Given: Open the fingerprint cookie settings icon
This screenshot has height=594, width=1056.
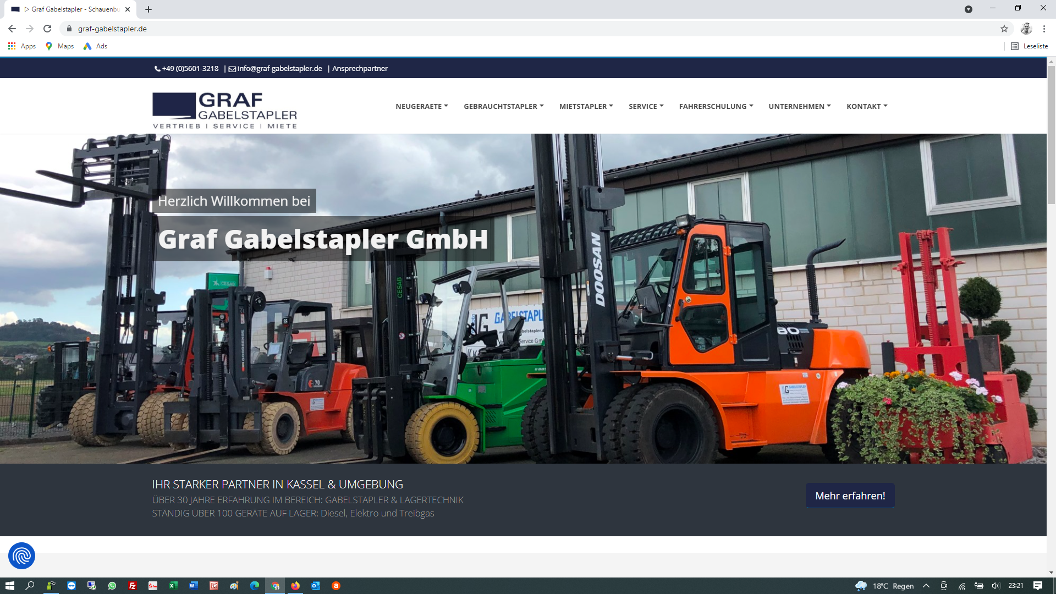Looking at the screenshot, I should 21,556.
